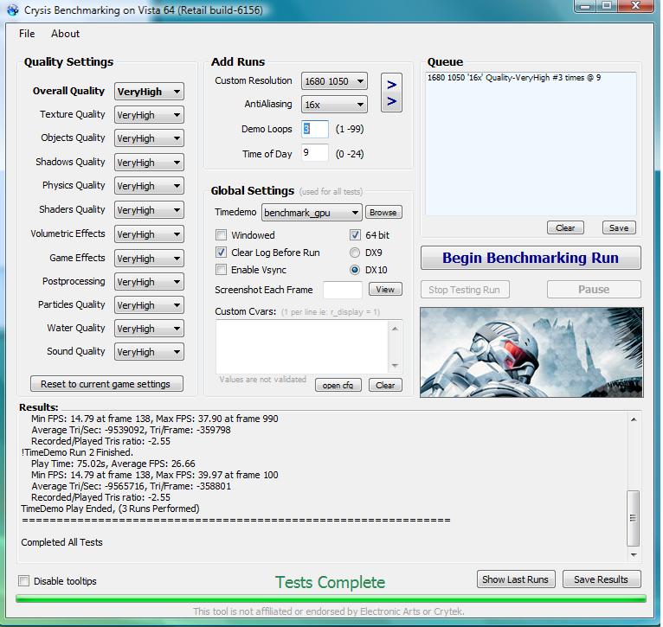Open Water Quality dropdown
The width and height of the screenshot is (663, 627).
point(149,329)
